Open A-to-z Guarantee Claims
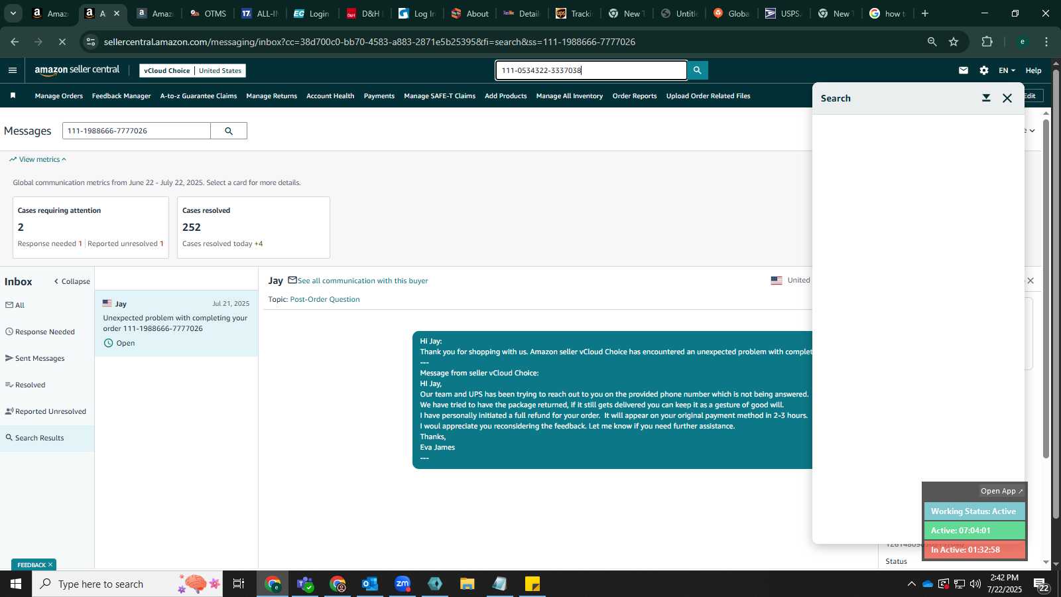 click(x=198, y=96)
